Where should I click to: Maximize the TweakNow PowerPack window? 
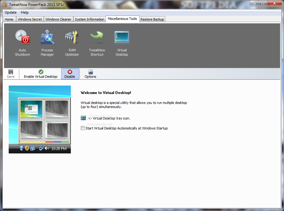click(x=263, y=3)
